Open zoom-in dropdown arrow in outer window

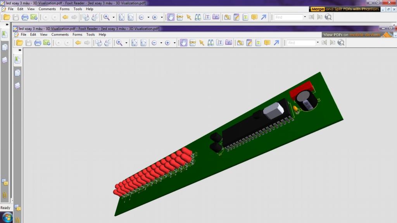tap(162, 17)
